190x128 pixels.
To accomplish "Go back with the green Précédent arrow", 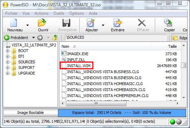I will 7,38.
